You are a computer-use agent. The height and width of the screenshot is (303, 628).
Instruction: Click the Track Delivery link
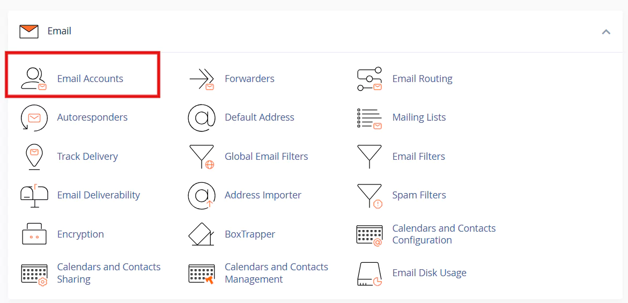[x=87, y=156]
